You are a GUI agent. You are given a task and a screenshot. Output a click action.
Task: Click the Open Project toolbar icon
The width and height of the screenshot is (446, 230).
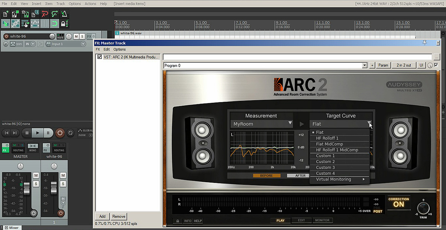click(15, 14)
